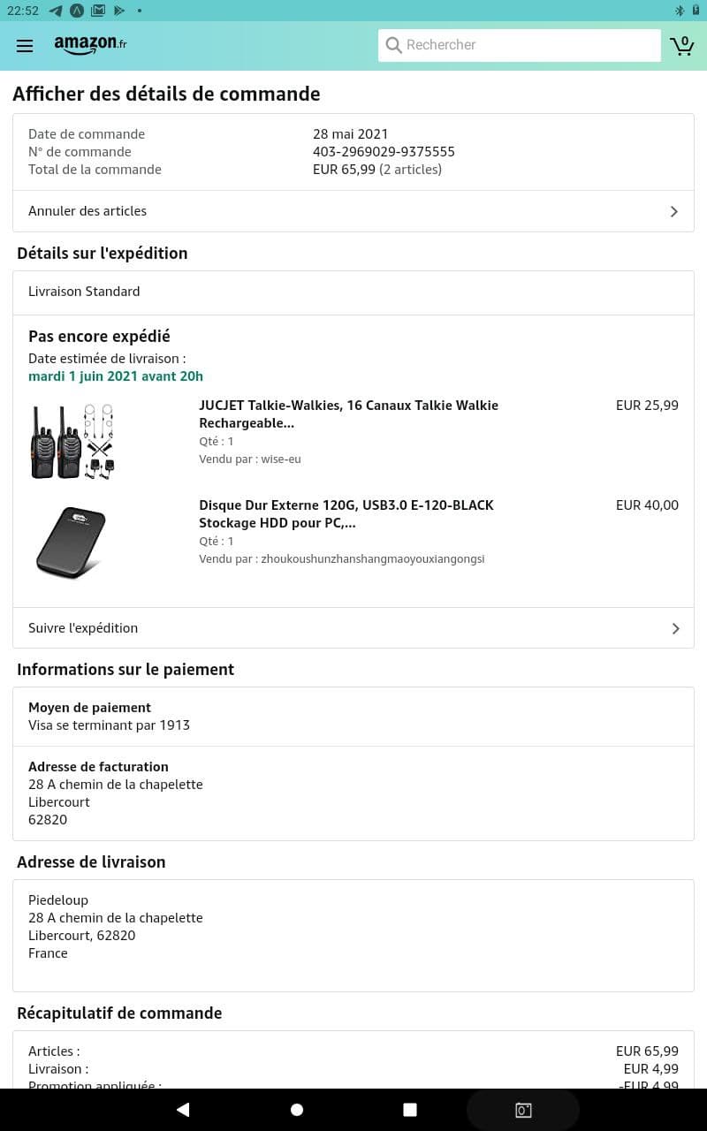Tap the Android home button

click(x=297, y=1110)
